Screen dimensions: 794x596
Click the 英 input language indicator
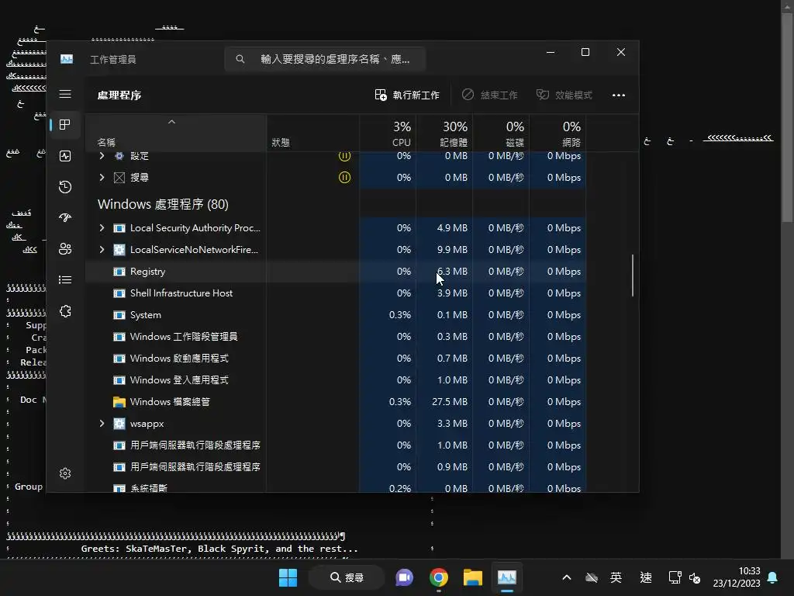[616, 577]
